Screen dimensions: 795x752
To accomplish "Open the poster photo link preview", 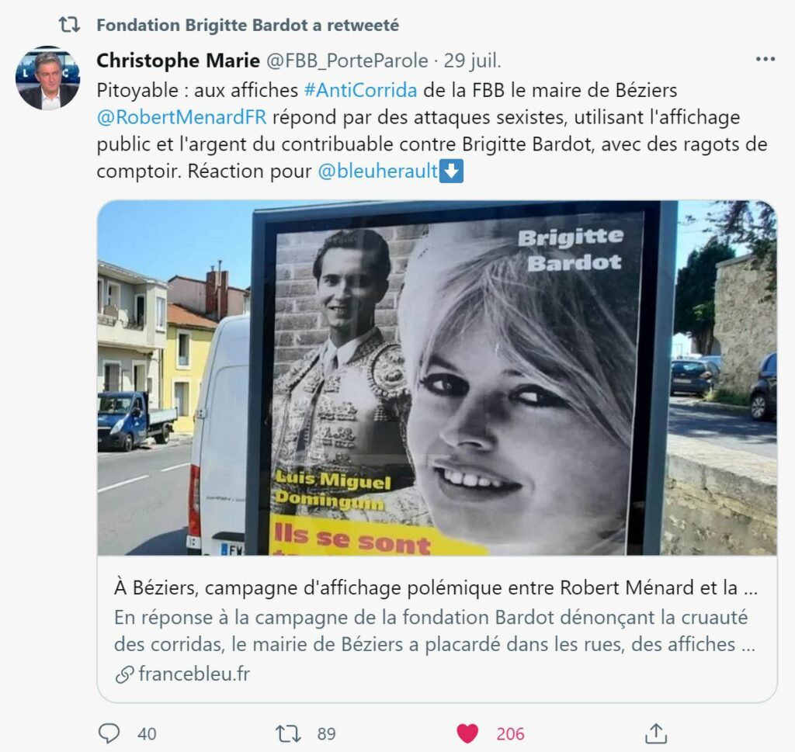I will 437,378.
